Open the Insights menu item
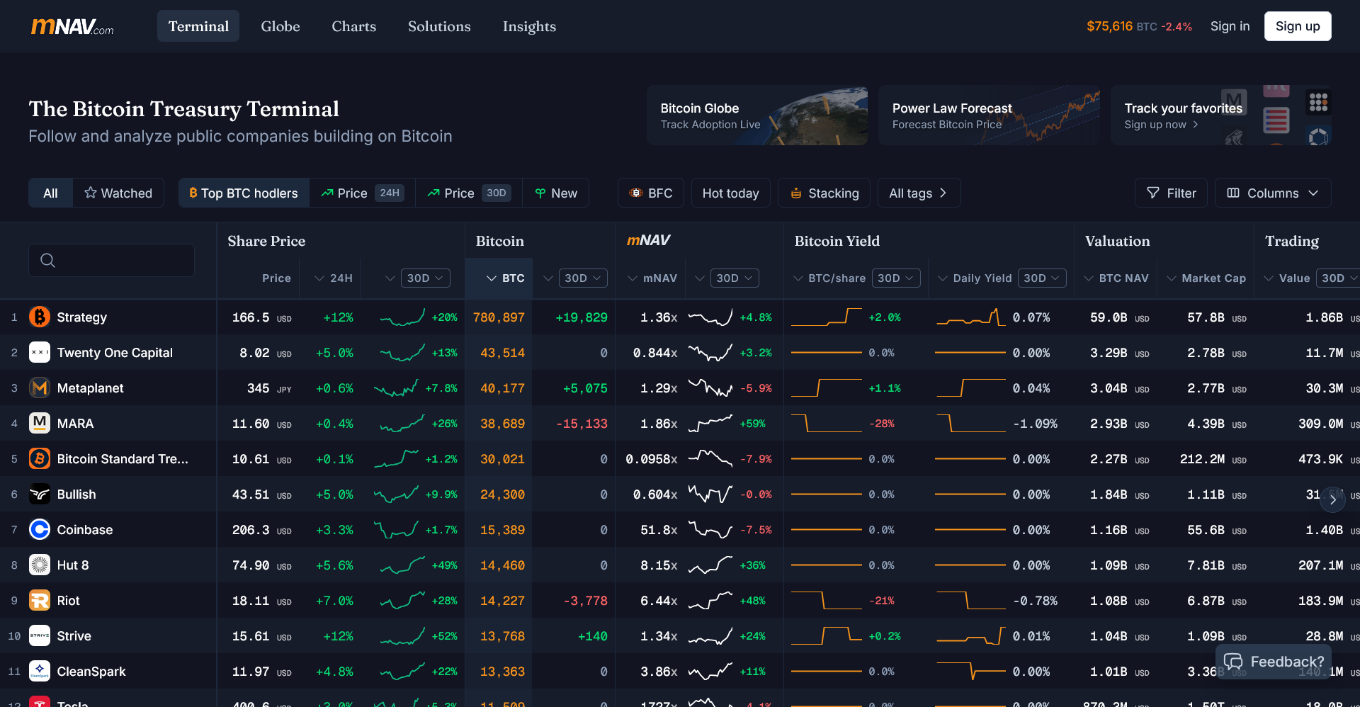The width and height of the screenshot is (1360, 707). (x=529, y=26)
